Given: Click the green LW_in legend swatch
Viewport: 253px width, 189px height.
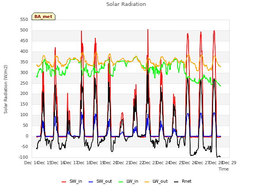Looking at the screenshot, I should (121, 182).
